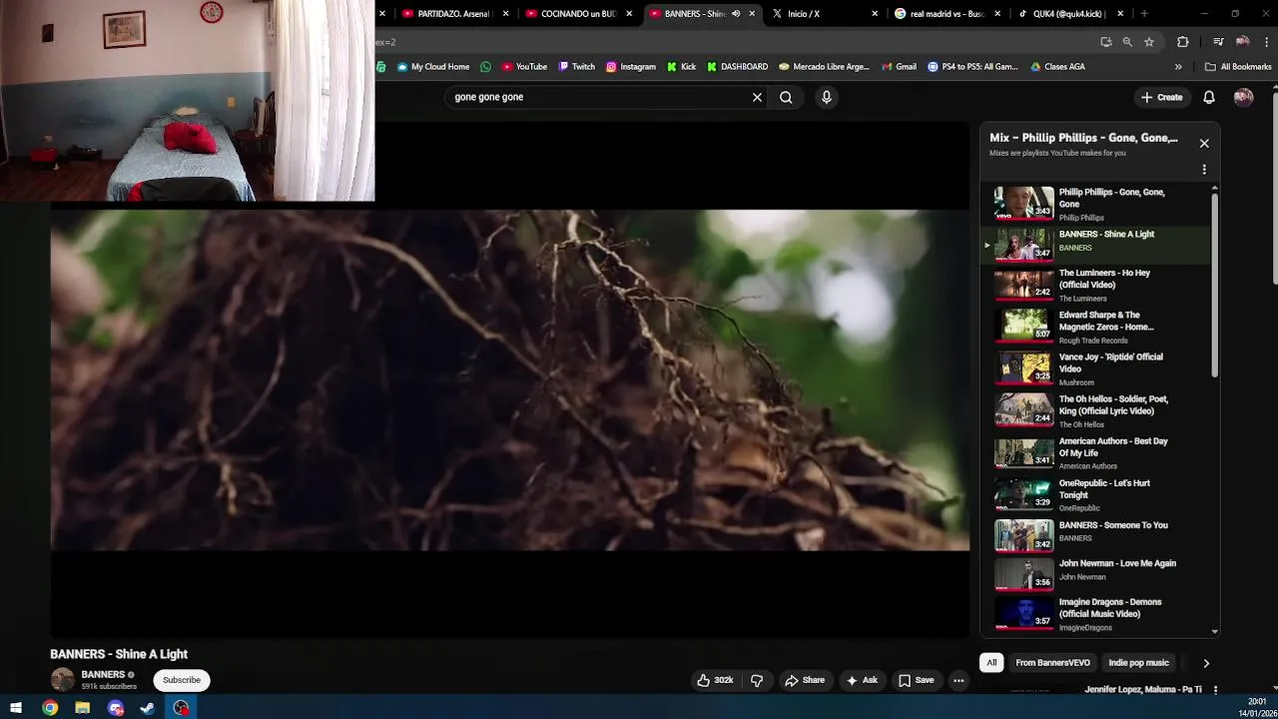Open WhatsApp bookmark icon

point(485,67)
